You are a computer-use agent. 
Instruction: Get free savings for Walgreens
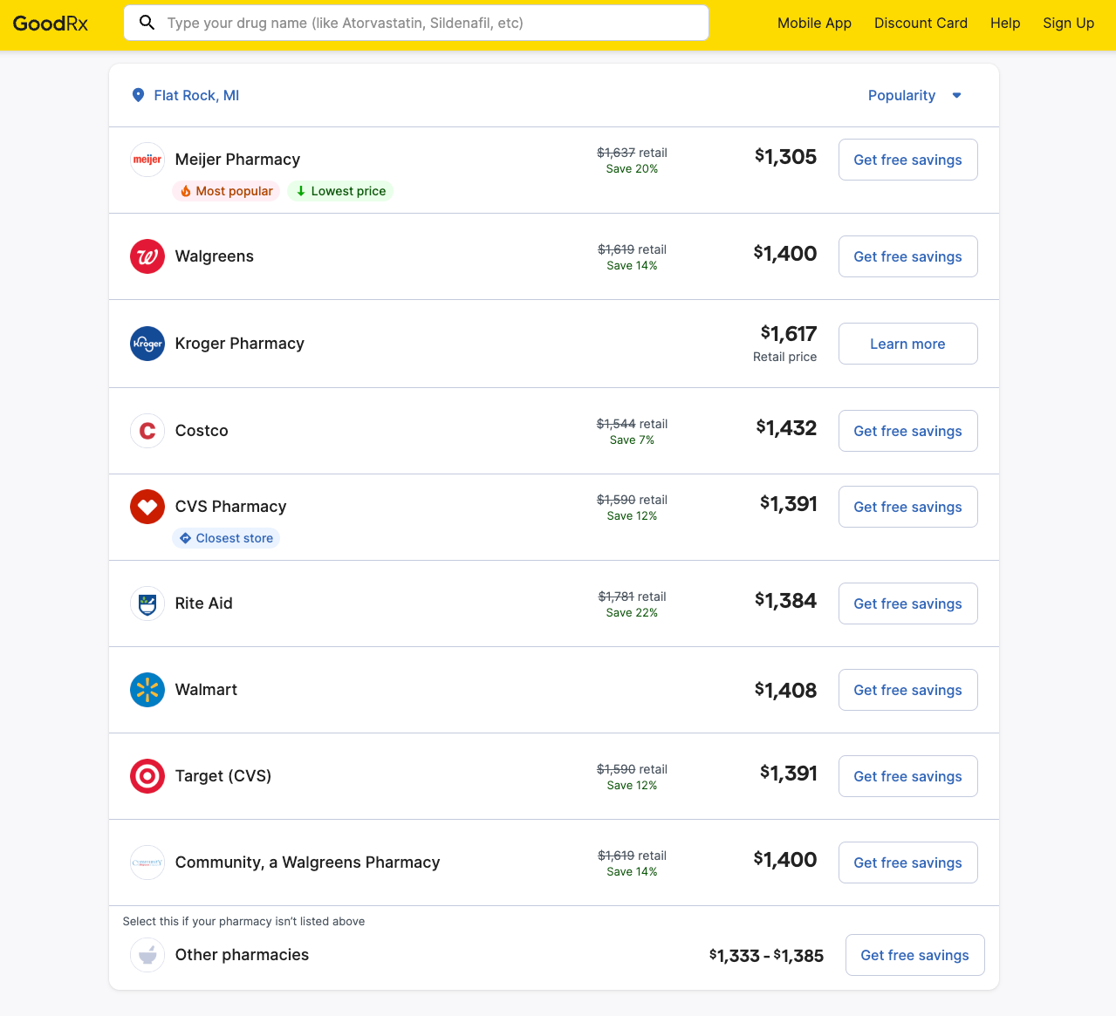907,256
